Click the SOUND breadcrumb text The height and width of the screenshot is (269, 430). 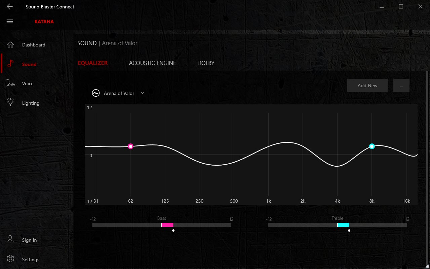(87, 43)
